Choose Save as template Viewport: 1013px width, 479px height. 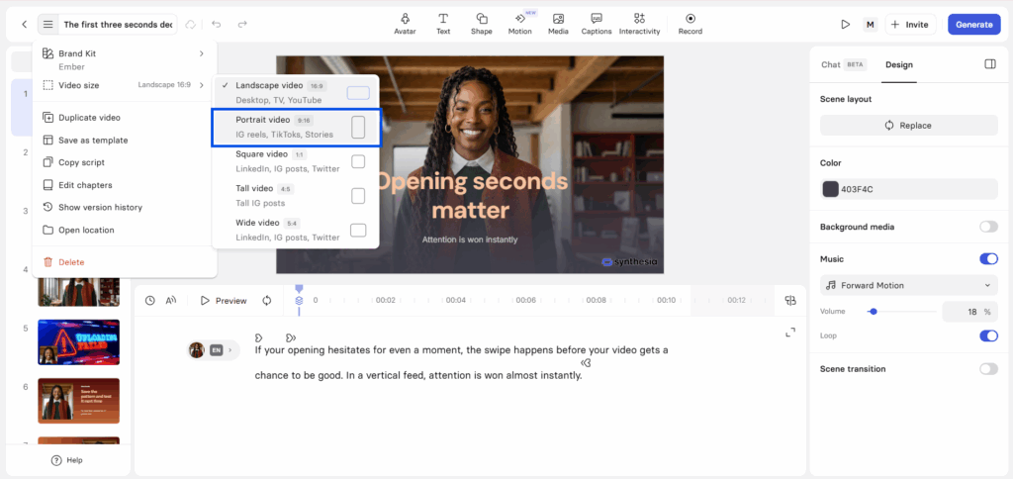click(124, 141)
